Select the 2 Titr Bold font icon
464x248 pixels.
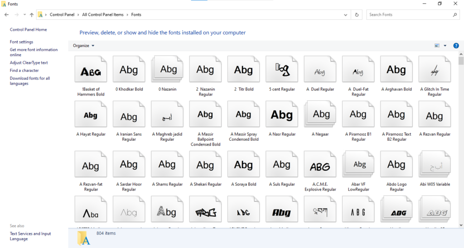click(x=243, y=69)
